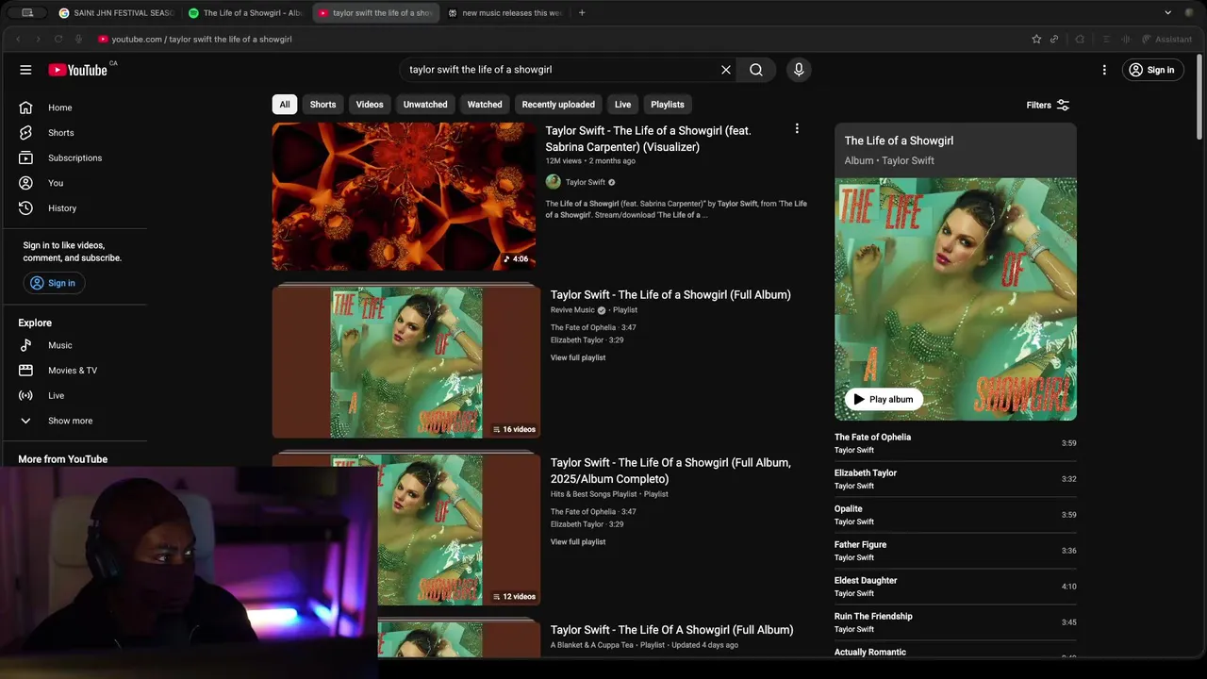Screen dimensions: 1207x679
Task: Play Father Figure in the album panel
Action: (x=955, y=551)
